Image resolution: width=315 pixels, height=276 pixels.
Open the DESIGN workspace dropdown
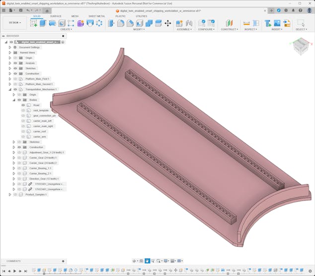14,22
